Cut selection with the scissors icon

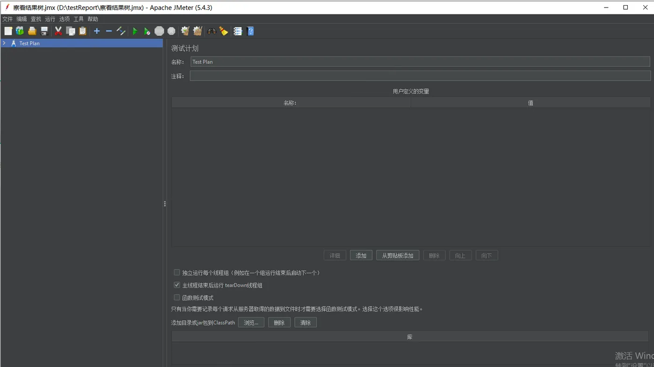58,31
